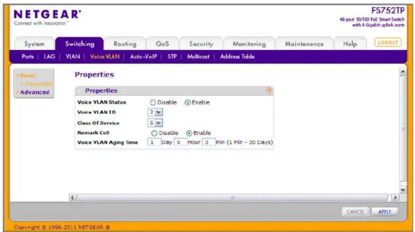
Task: Open the QoS tab
Action: click(162, 44)
